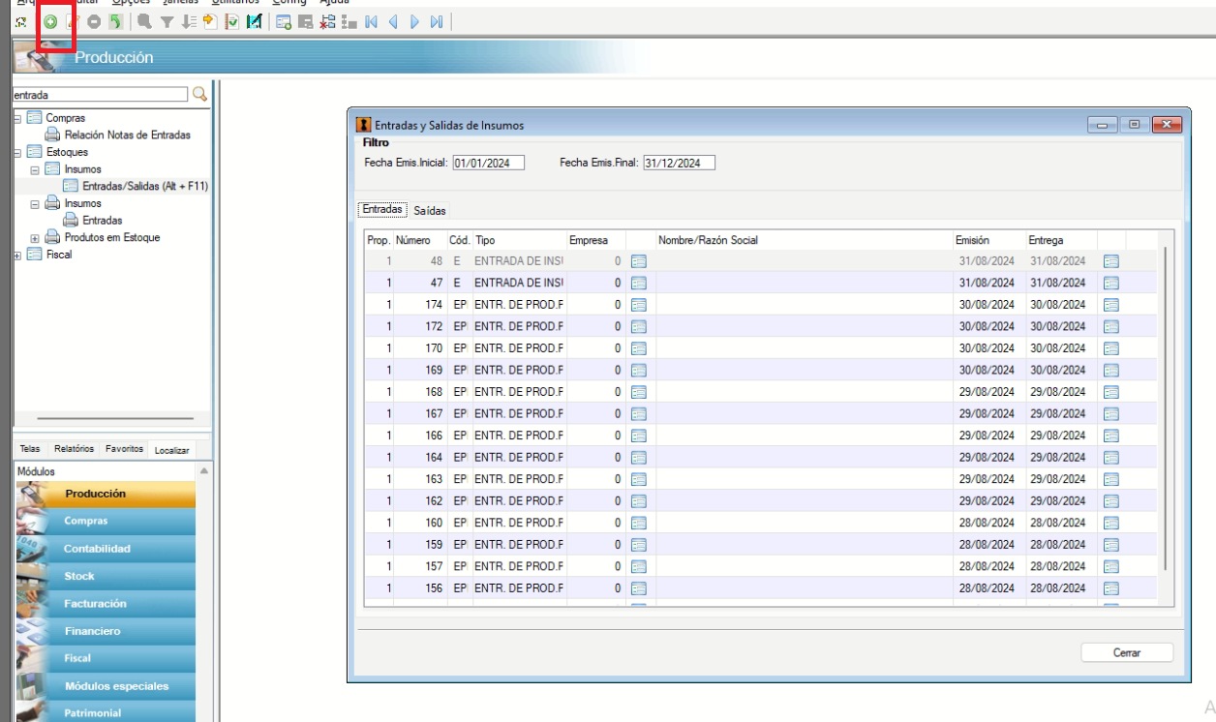Collapse the Insumos printer node above Entradas
1216x722 pixels.
click(35, 204)
